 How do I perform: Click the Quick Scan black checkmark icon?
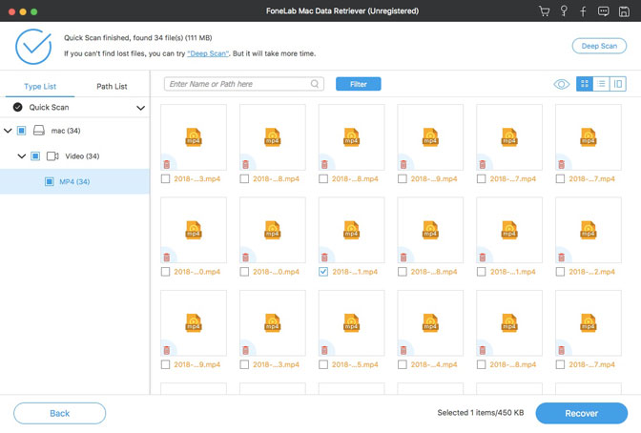tap(17, 107)
